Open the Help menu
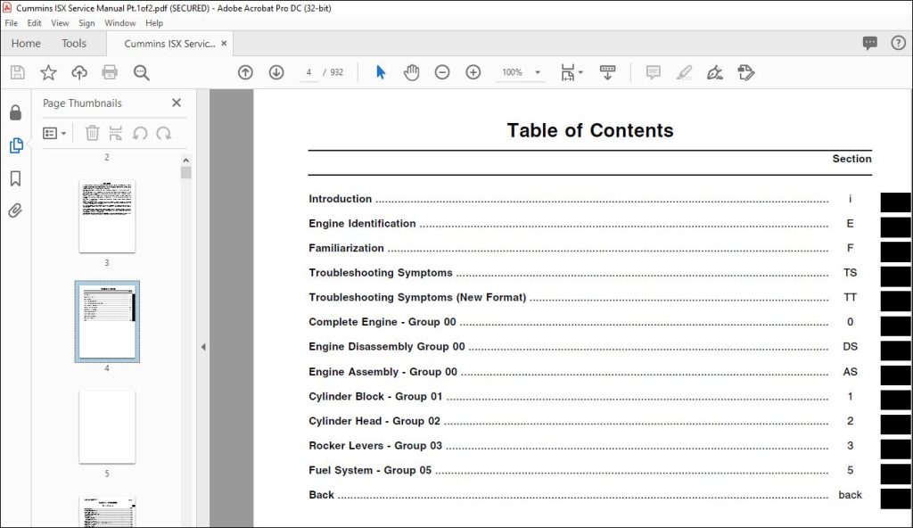This screenshot has width=913, height=528. pyautogui.click(x=154, y=23)
